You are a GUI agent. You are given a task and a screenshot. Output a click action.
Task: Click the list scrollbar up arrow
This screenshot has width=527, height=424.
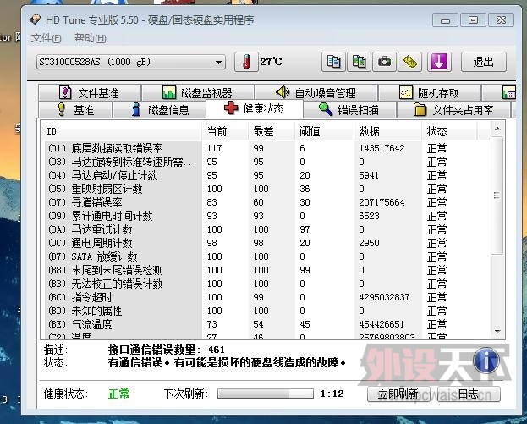pos(497,129)
